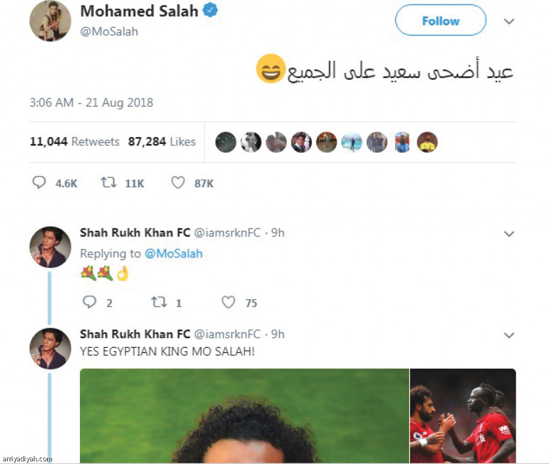549x464 pixels.
Task: Retweet the flower emoji reply
Action: point(159,302)
